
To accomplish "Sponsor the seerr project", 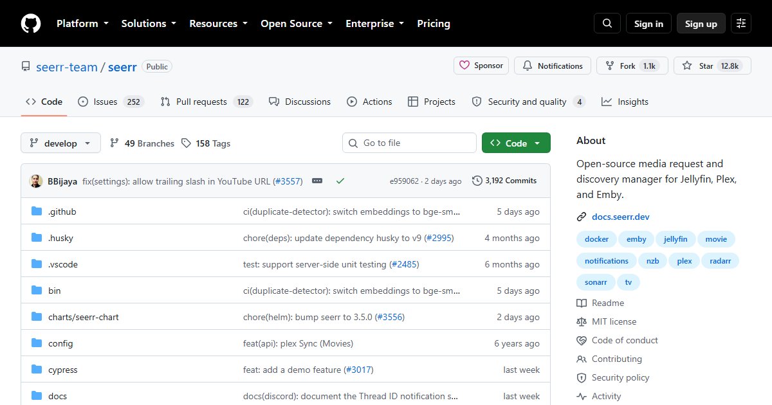I will tap(481, 66).
